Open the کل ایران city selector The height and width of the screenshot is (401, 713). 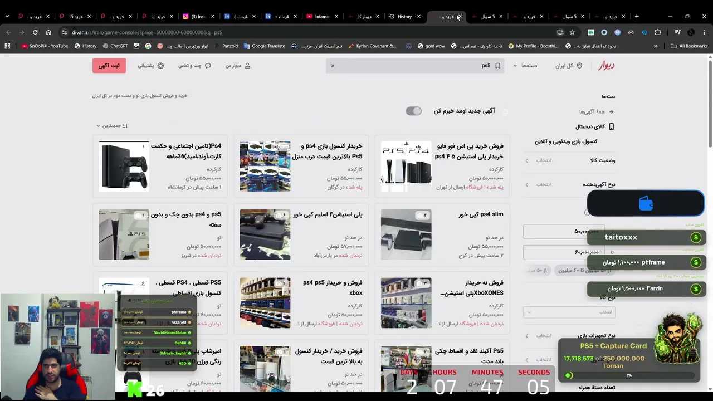click(569, 66)
